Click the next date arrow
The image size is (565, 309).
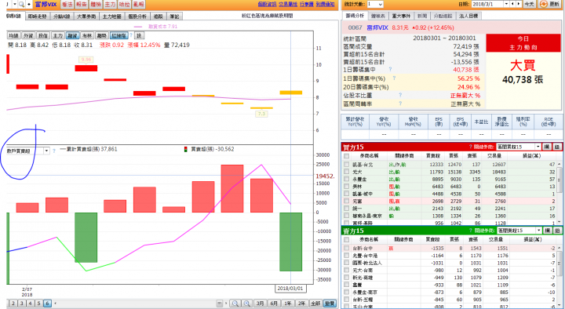(x=519, y=5)
